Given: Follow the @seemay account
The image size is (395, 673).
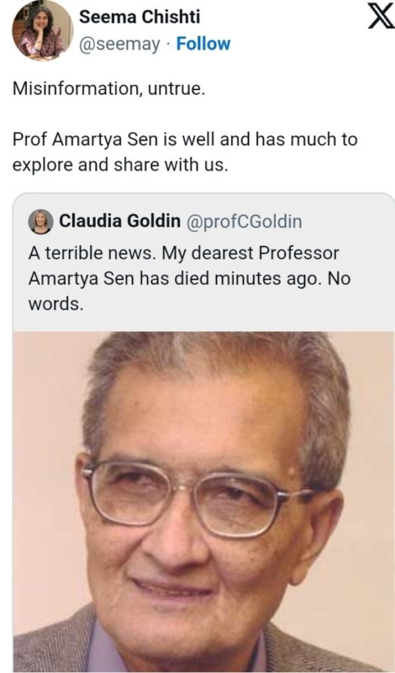Looking at the screenshot, I should pyautogui.click(x=203, y=44).
